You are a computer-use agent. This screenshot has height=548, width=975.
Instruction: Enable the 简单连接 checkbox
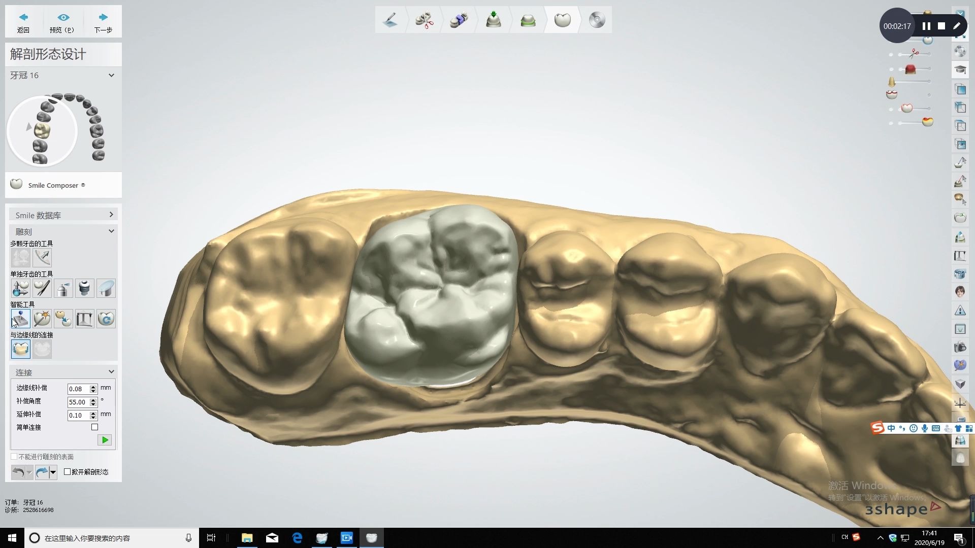pos(94,427)
